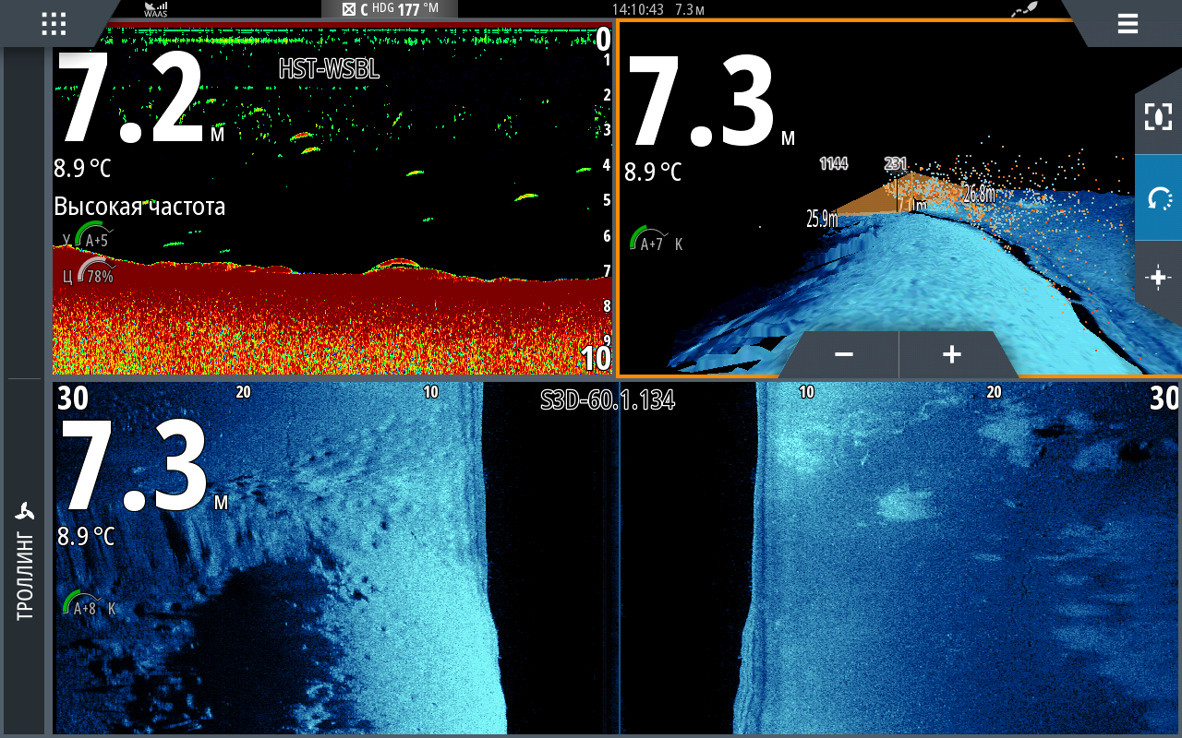This screenshot has height=738, width=1182.
Task: Open the hamburger menu in top-right corner
Action: 1127,24
